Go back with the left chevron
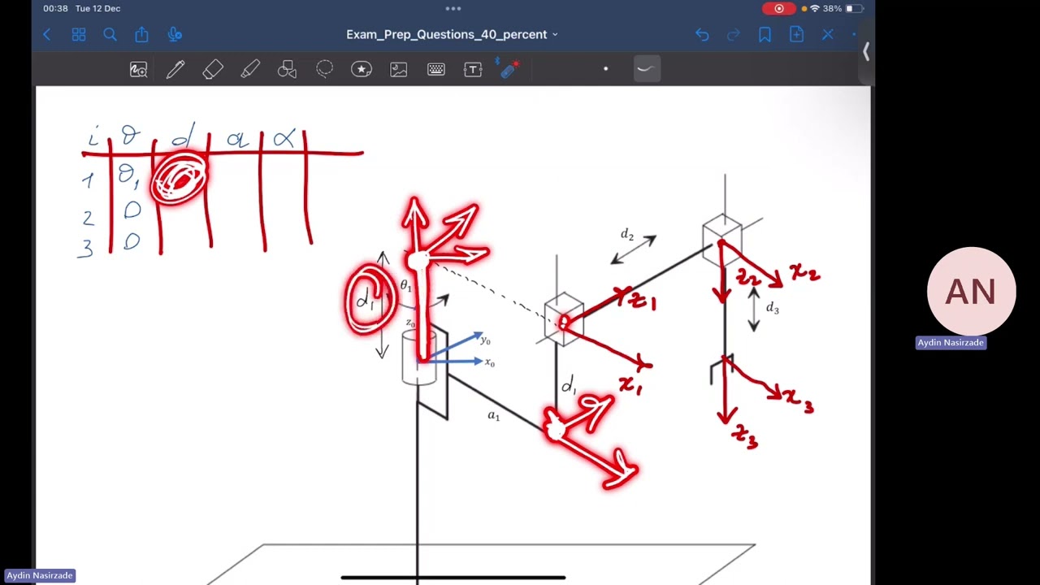This screenshot has width=1040, height=585. (x=46, y=34)
